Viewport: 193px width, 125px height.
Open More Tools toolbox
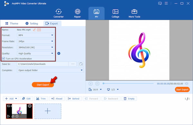click(x=134, y=13)
